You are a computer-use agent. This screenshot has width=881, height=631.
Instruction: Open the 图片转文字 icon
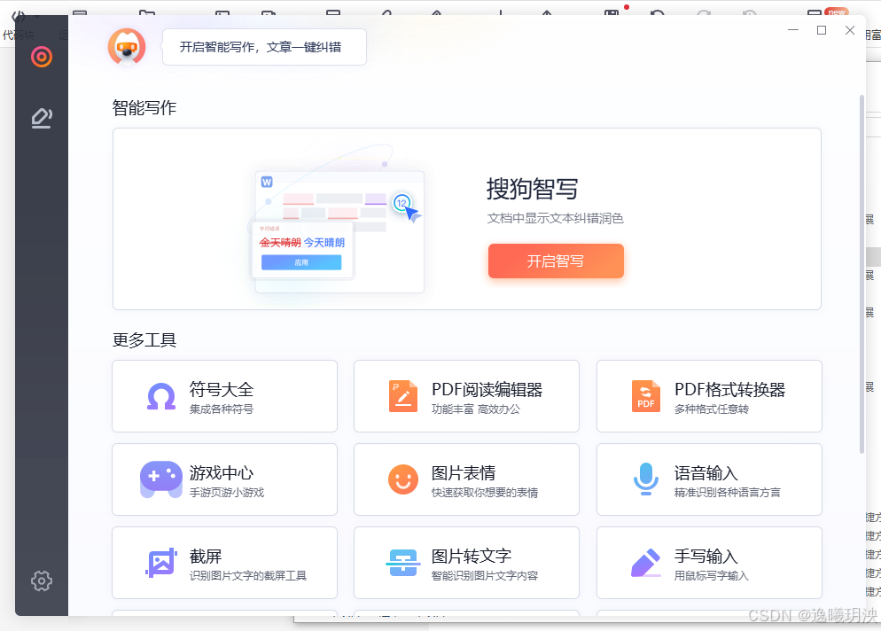(403, 563)
